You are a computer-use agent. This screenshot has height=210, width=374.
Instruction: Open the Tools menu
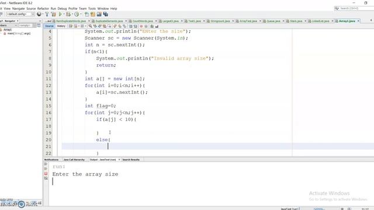(92, 9)
